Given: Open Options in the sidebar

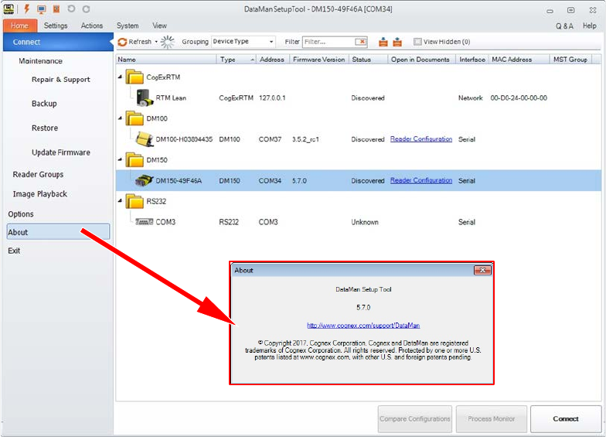Looking at the screenshot, I should [21, 213].
